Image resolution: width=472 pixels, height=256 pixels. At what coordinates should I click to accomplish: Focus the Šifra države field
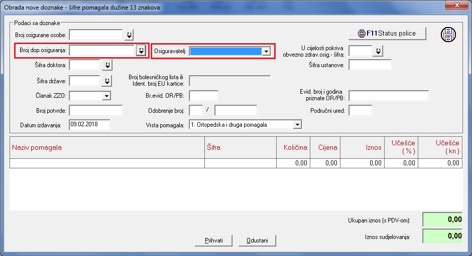[x=84, y=81]
